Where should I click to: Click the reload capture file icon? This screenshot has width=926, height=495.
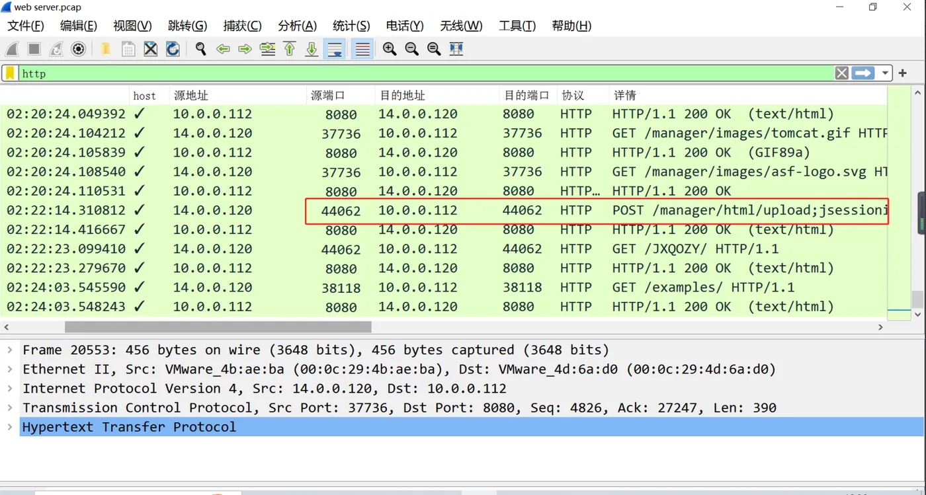pyautogui.click(x=173, y=49)
